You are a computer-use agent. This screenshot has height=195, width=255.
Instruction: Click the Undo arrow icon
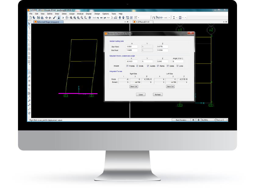tap(46, 18)
